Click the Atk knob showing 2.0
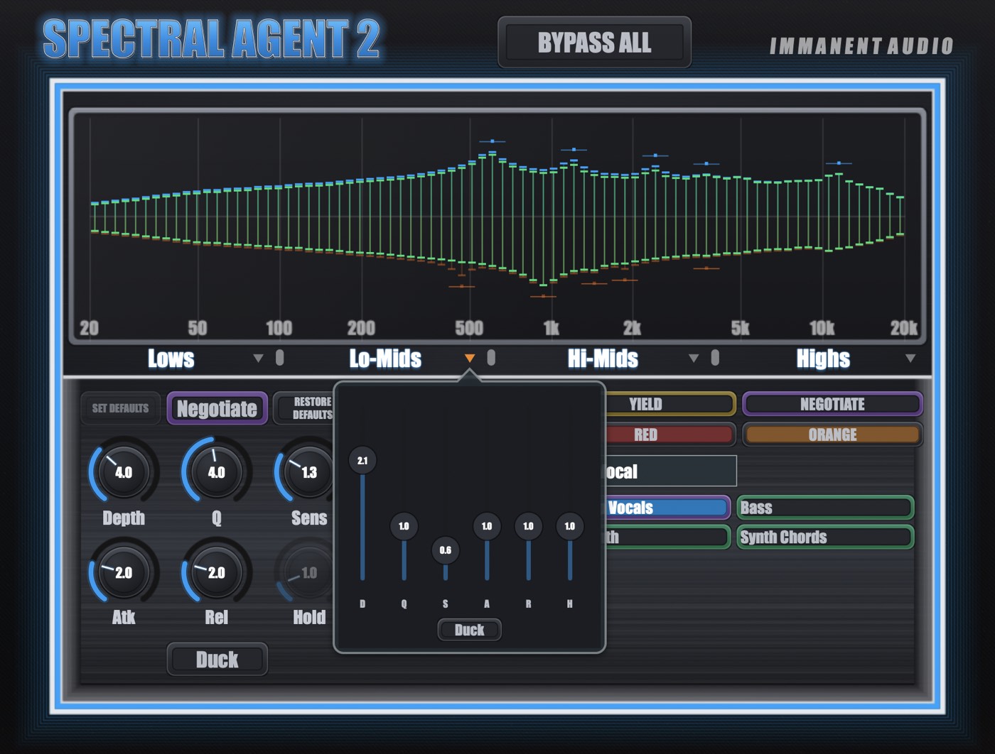This screenshot has width=995, height=754. tap(124, 572)
